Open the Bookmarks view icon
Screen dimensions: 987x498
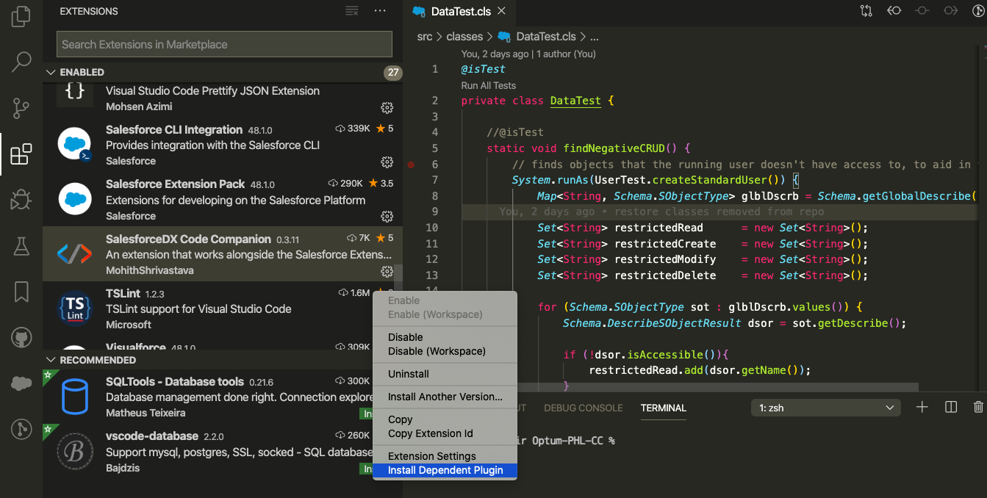[21, 292]
